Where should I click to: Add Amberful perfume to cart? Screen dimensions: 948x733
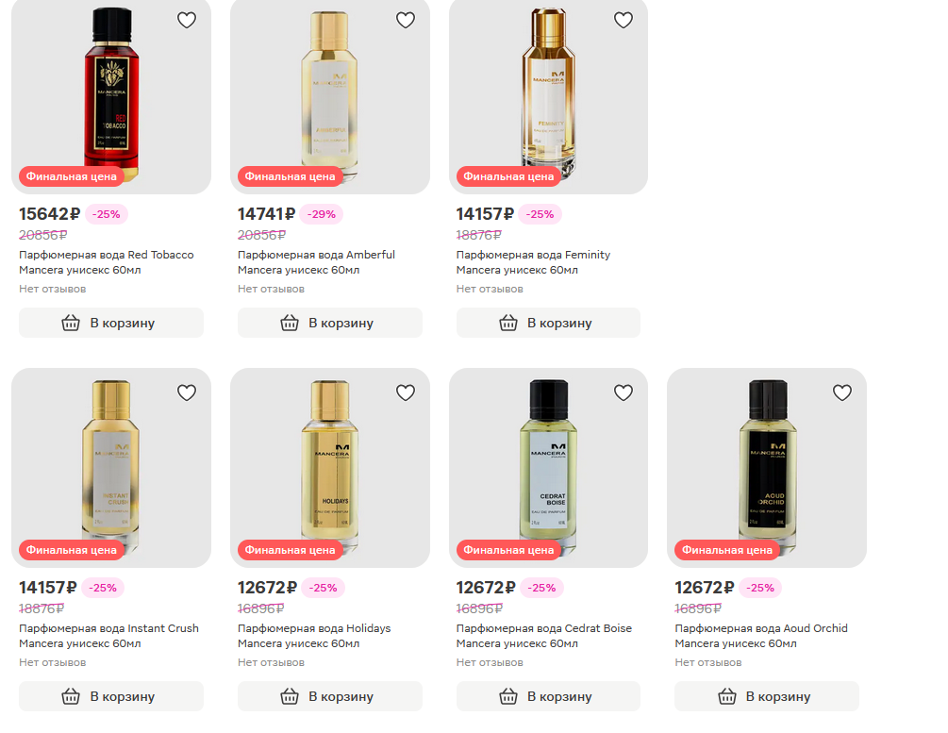pos(330,323)
